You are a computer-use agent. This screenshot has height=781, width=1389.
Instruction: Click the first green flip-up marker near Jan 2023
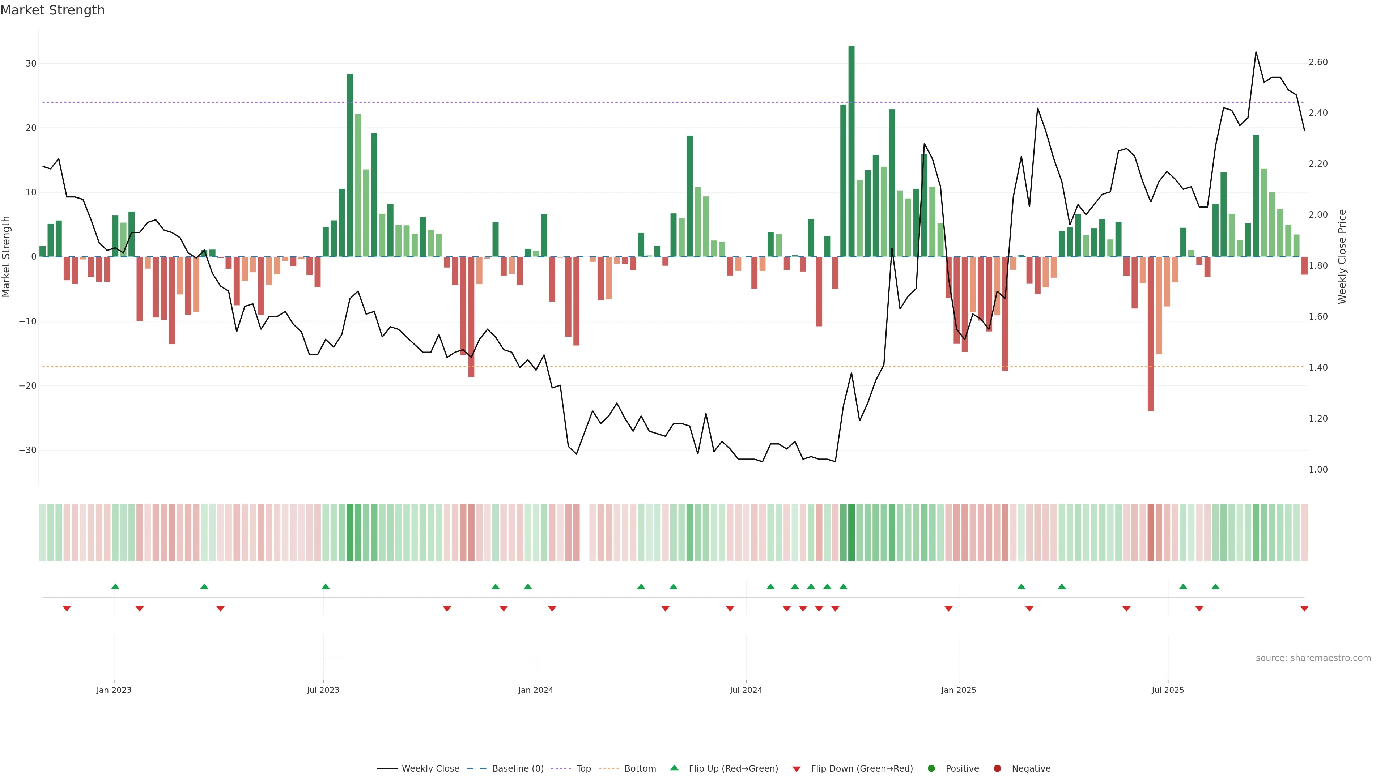pyautogui.click(x=115, y=586)
